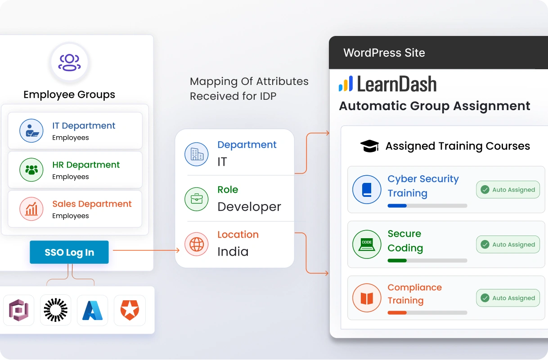Click the Role briefcase icon
Screen dimensions: 548x360
[x=197, y=199]
